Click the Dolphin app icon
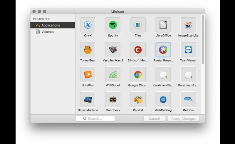Viewport: 235px width, 144px height. (188, 100)
